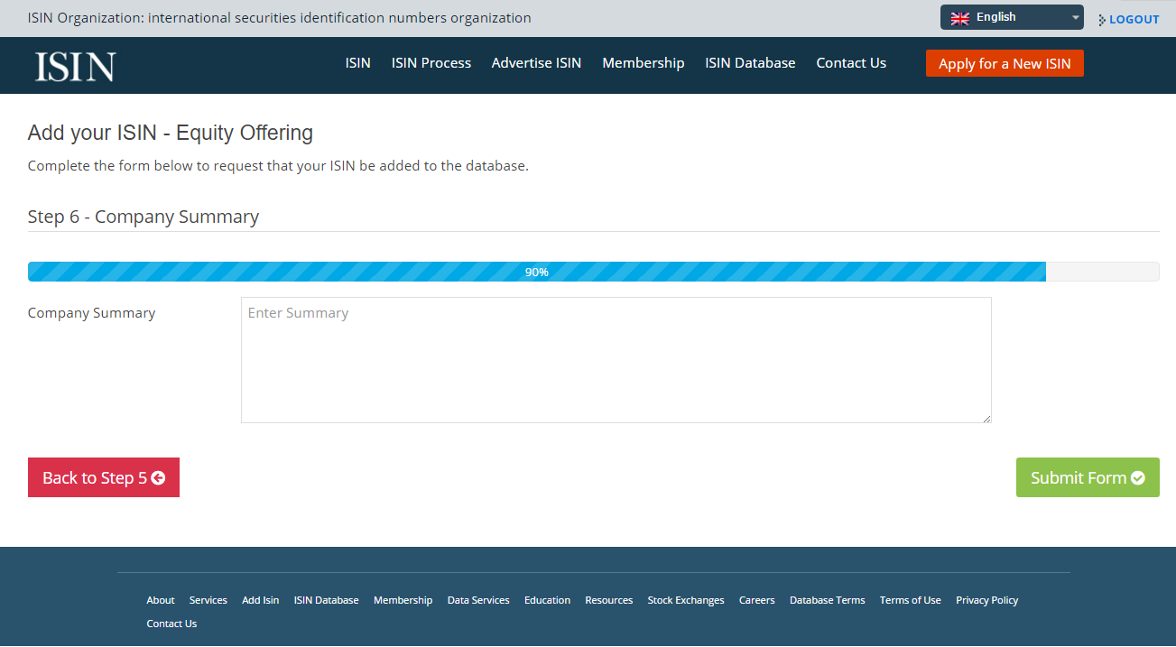This screenshot has width=1176, height=647.
Task: Open the English language dropdown
Action: click(x=1011, y=17)
